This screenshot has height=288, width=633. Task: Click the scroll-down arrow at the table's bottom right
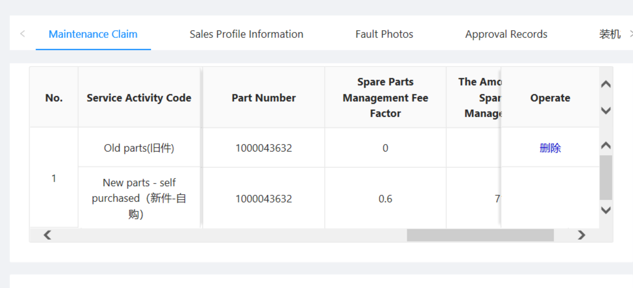click(x=606, y=210)
